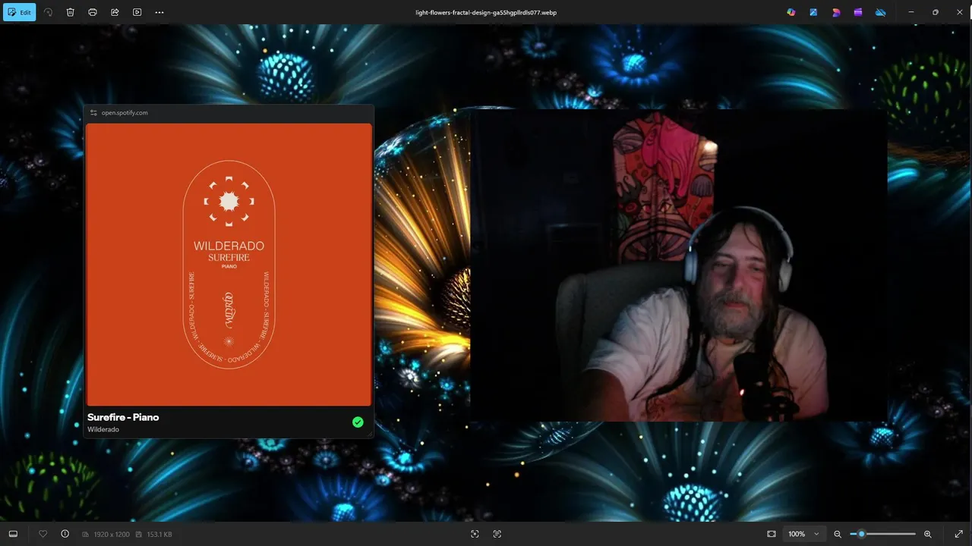Click the Surefire - Piano song title
The height and width of the screenshot is (546, 972).
(123, 417)
